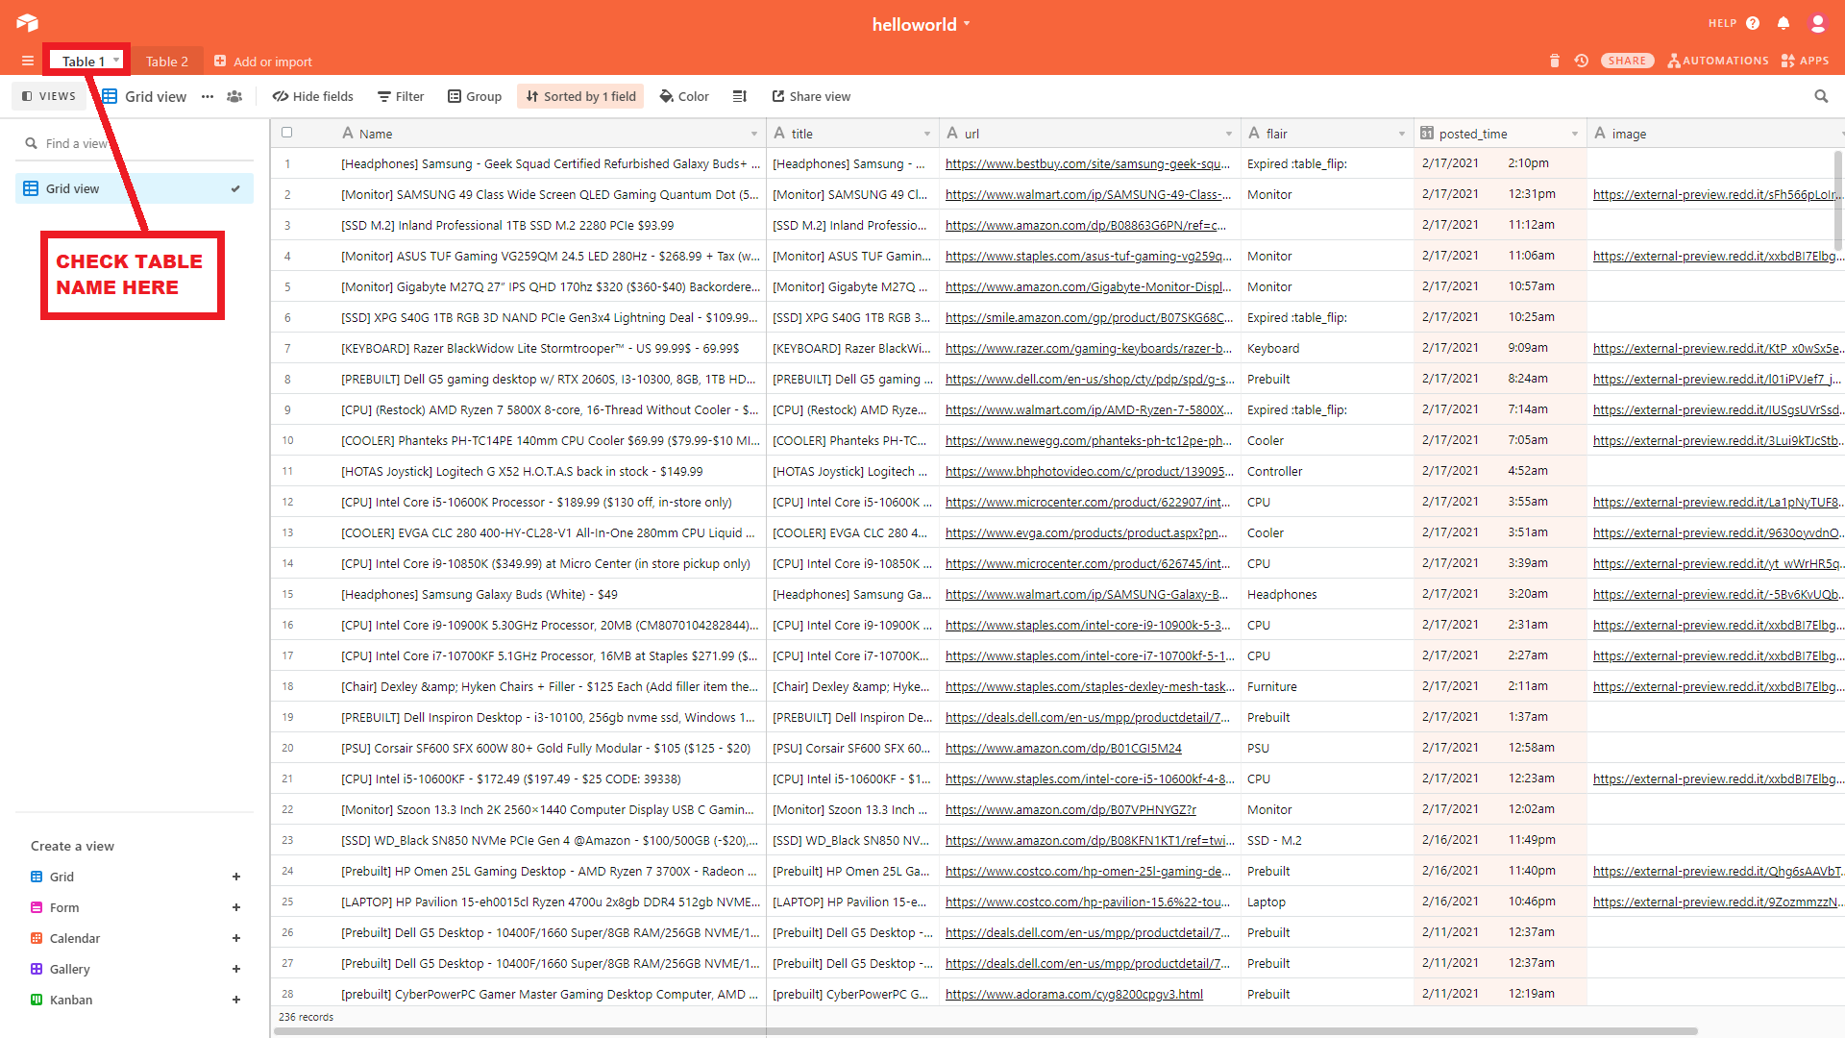The width and height of the screenshot is (1845, 1038).
Task: Open the revision history clock icon
Action: [1581, 61]
